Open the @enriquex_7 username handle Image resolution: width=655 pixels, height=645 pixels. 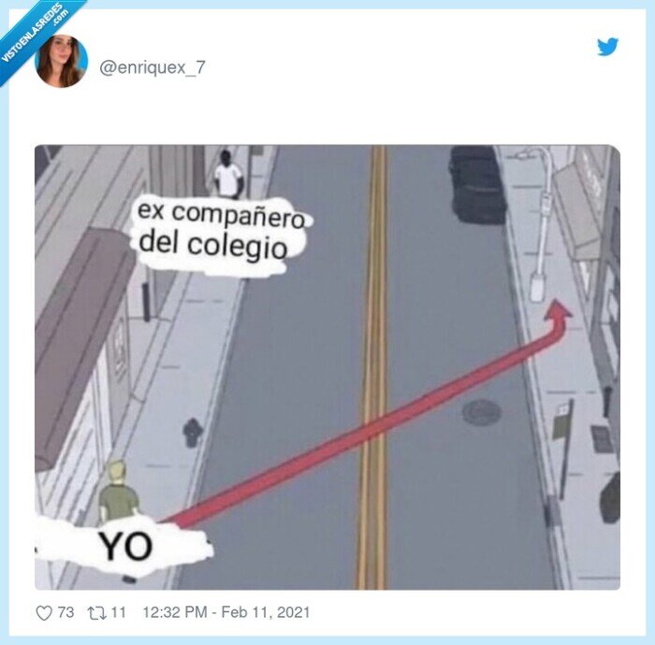pyautogui.click(x=152, y=67)
